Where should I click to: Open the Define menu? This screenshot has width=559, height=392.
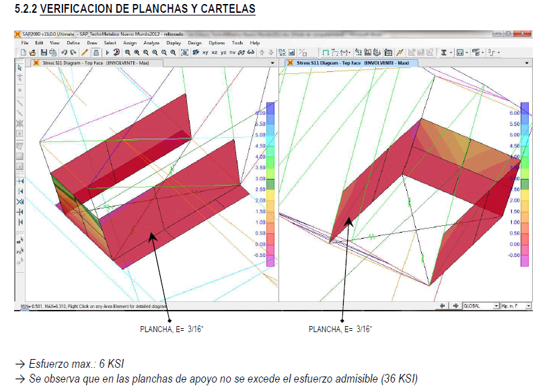click(x=73, y=42)
